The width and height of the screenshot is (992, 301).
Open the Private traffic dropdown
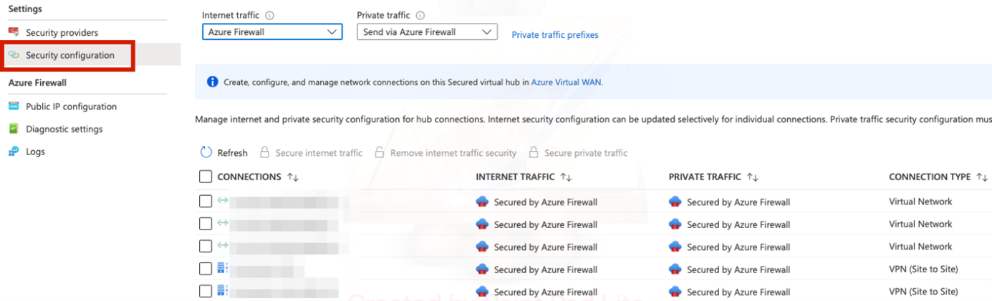coord(427,32)
